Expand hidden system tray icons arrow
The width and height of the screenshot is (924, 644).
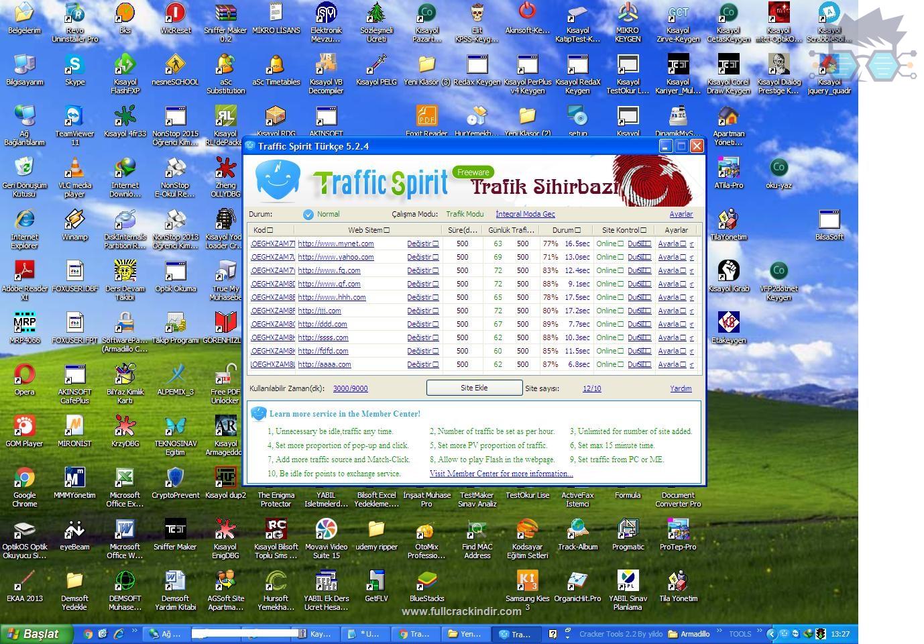771,633
